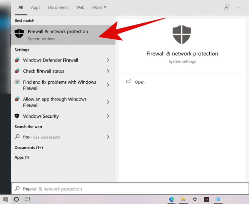
Task: Click the magnifier icon next to fire web result
Action: (17, 137)
